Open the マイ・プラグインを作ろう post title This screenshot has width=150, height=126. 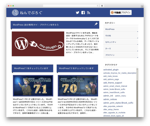pyautogui.click(x=36, y=25)
